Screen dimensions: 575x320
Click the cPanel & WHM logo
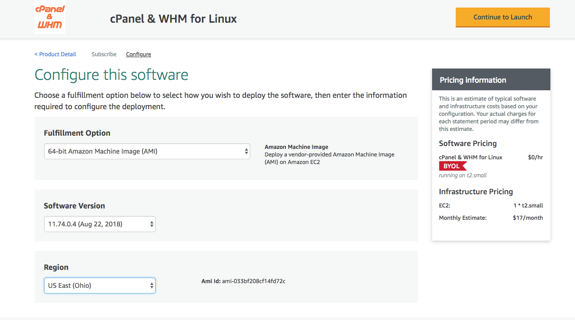tap(50, 17)
